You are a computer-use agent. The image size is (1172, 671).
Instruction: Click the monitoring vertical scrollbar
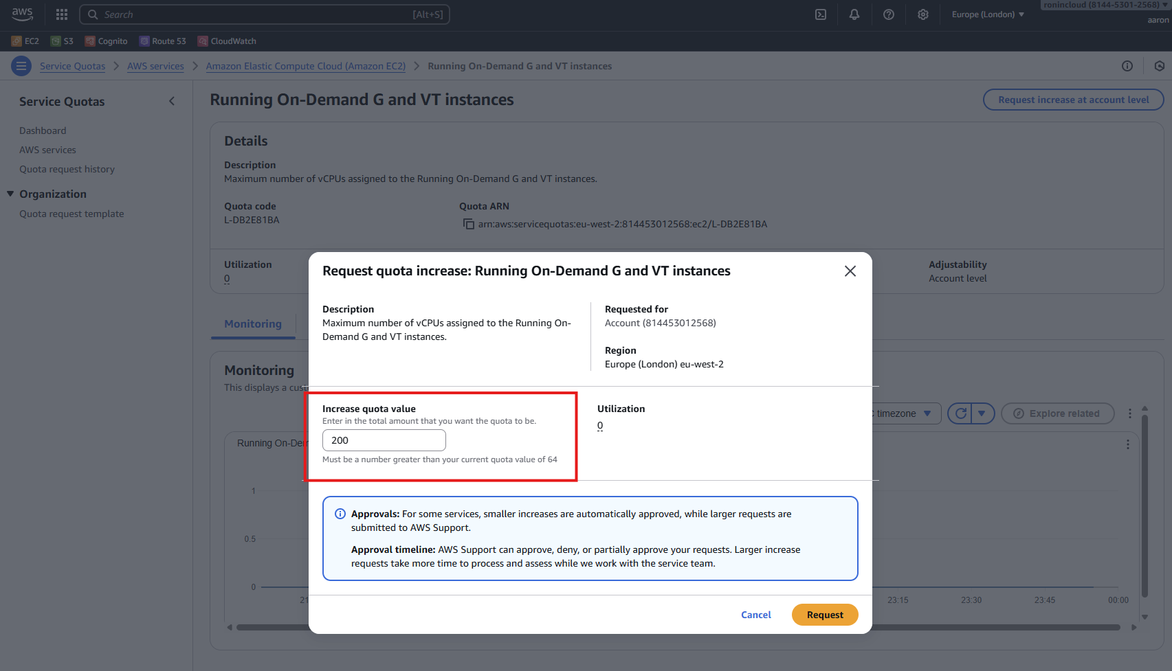(1145, 505)
